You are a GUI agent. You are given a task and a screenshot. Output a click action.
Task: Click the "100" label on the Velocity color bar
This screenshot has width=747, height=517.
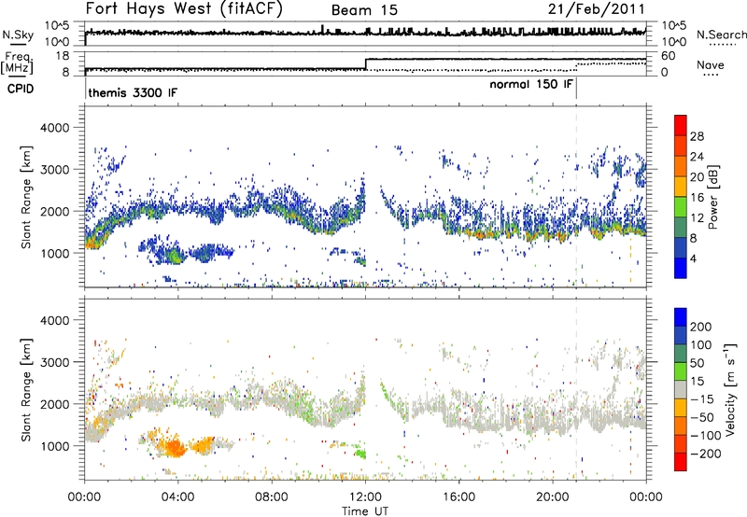pyautogui.click(x=701, y=344)
